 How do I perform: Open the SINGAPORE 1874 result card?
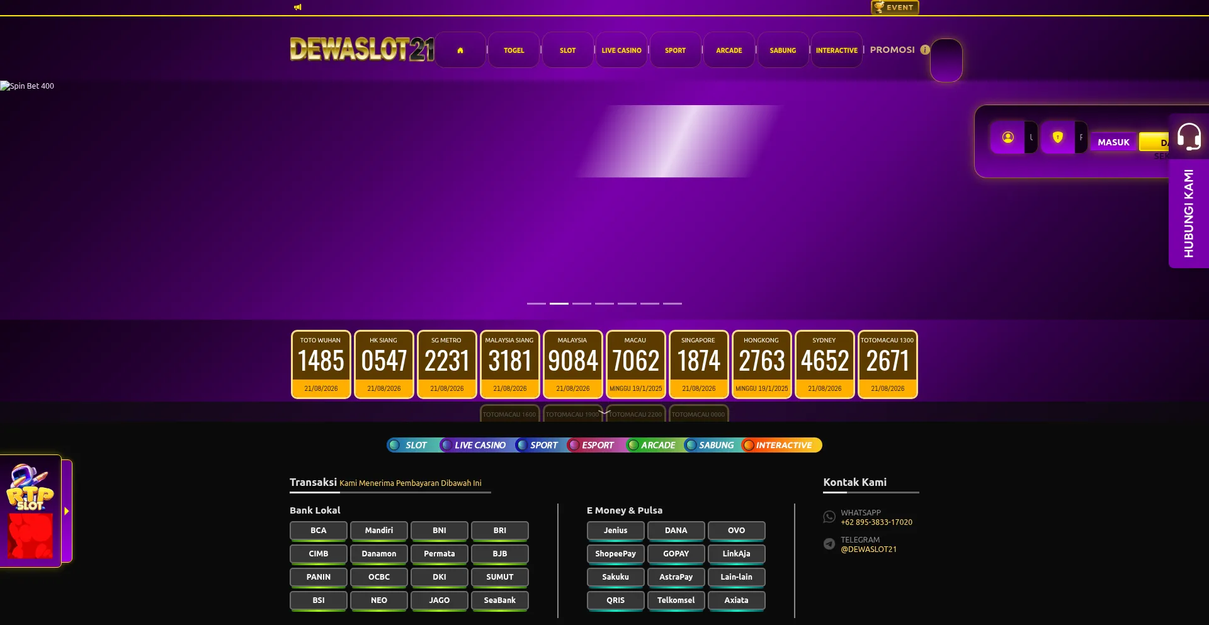[699, 364]
